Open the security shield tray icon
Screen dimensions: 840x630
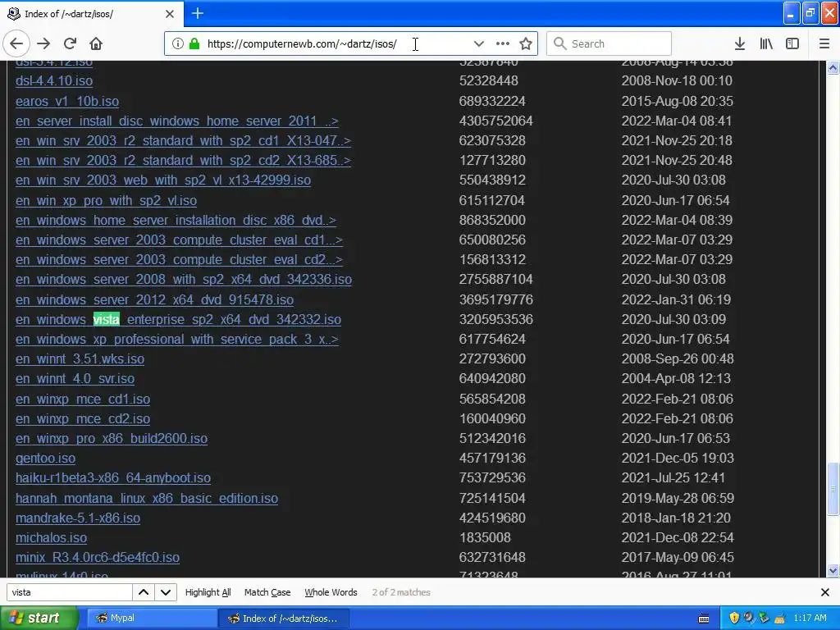point(734,618)
